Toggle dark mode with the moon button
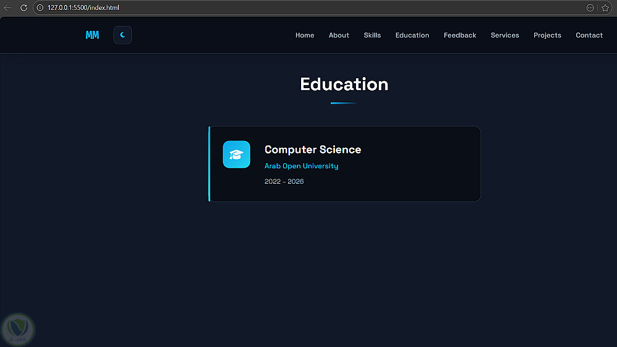Screen dimensions: 617x347 pyautogui.click(x=123, y=35)
